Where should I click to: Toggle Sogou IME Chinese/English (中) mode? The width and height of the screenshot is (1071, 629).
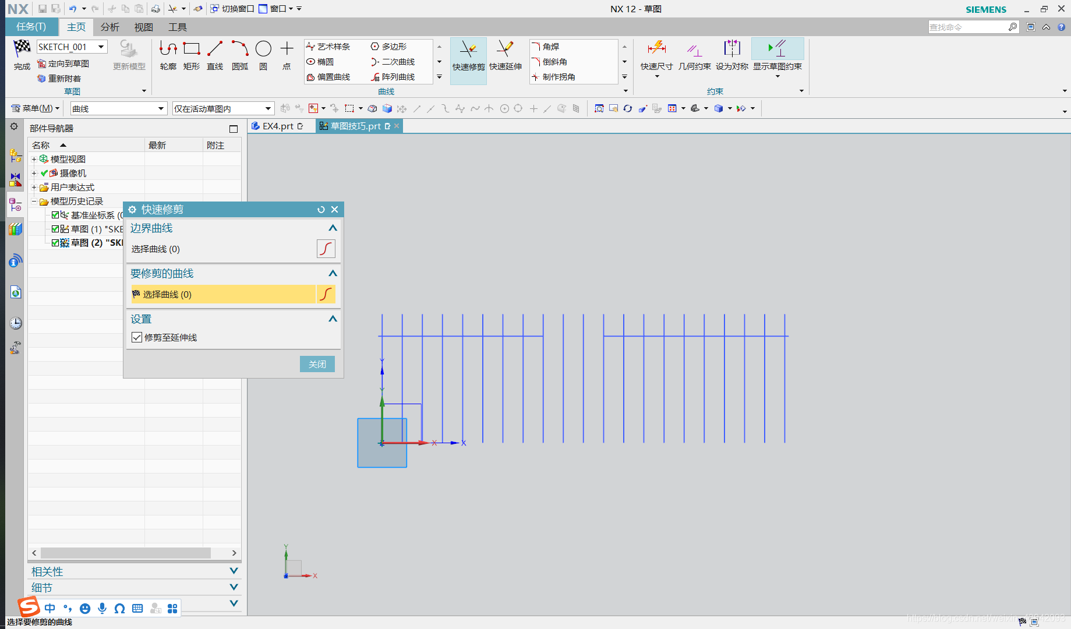click(x=50, y=608)
